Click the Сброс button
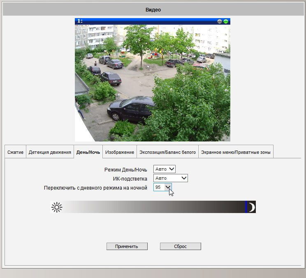 pyautogui.click(x=181, y=246)
